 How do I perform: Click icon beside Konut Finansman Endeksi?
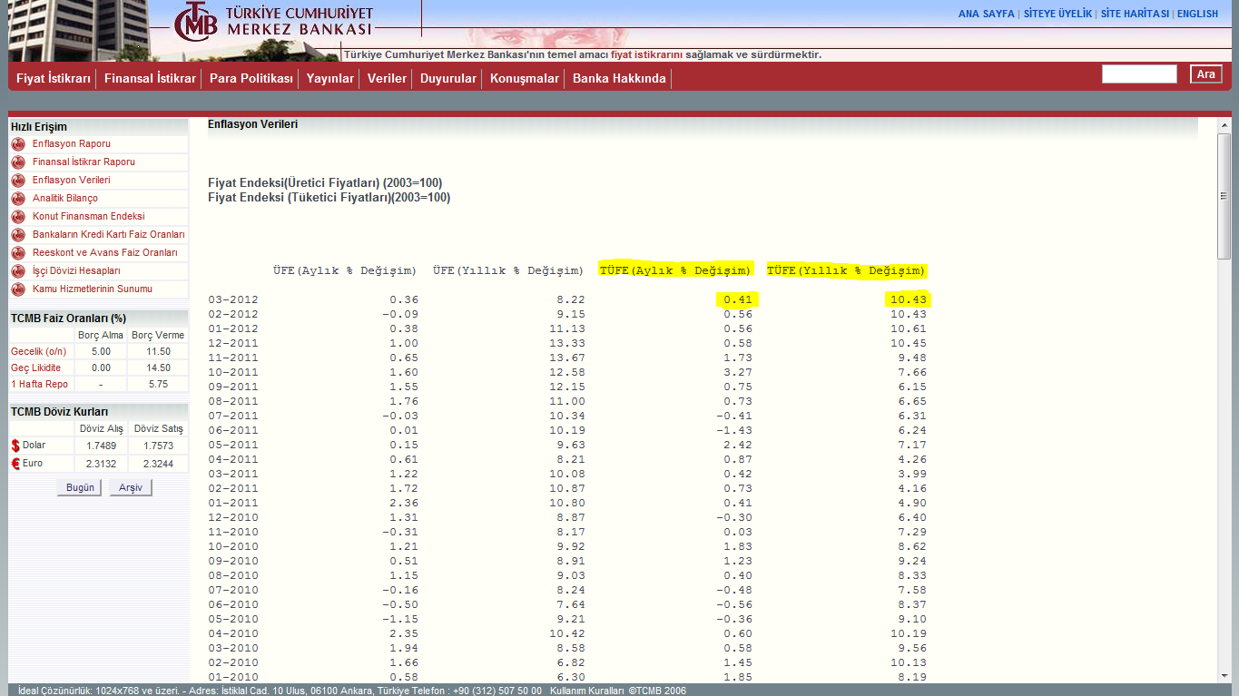click(x=17, y=217)
